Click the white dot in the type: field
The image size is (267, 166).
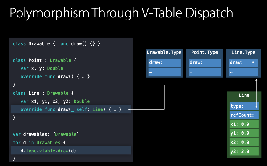[x=256, y=106]
